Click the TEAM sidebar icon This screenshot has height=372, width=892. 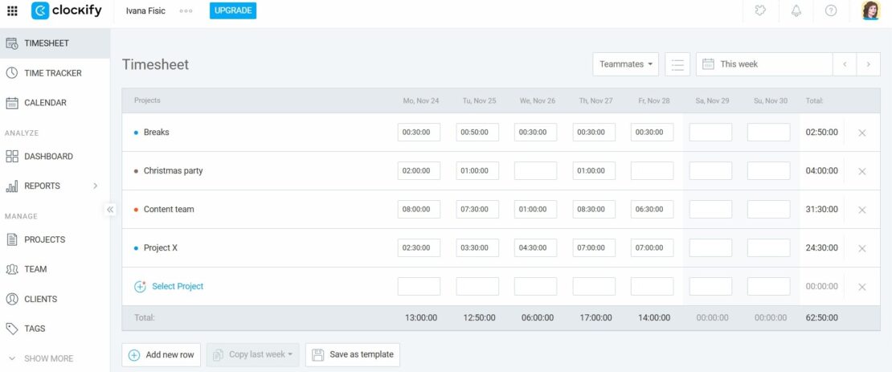pyautogui.click(x=12, y=269)
